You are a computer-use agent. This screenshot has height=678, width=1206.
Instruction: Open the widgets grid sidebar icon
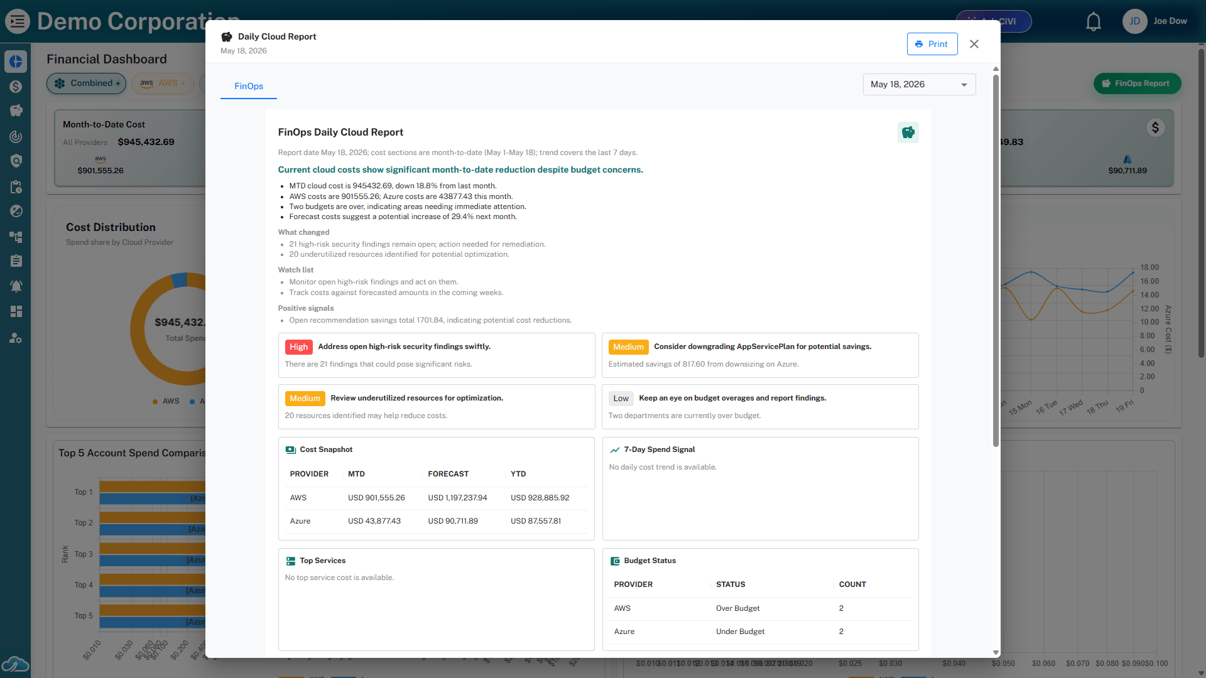point(16,311)
